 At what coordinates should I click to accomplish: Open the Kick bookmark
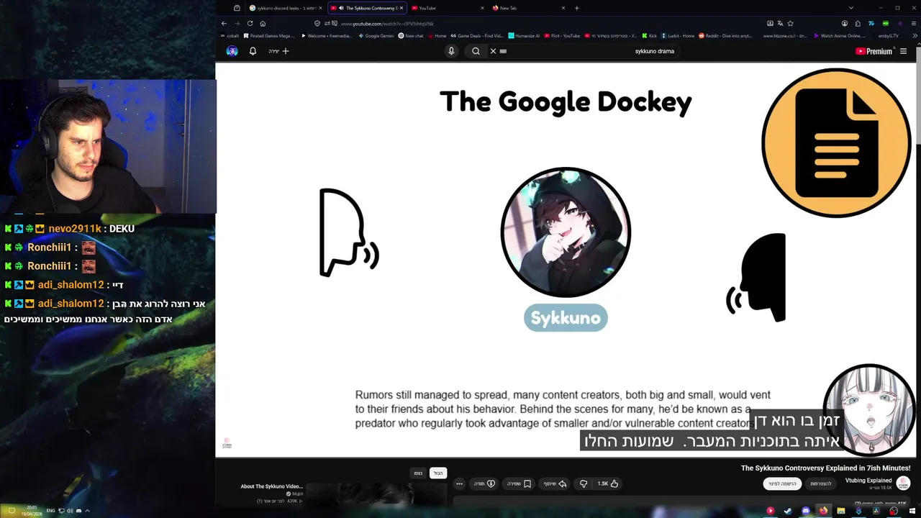click(x=649, y=35)
